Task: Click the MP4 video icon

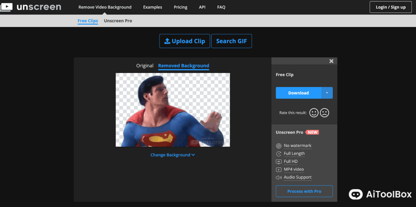Action: coord(279,170)
